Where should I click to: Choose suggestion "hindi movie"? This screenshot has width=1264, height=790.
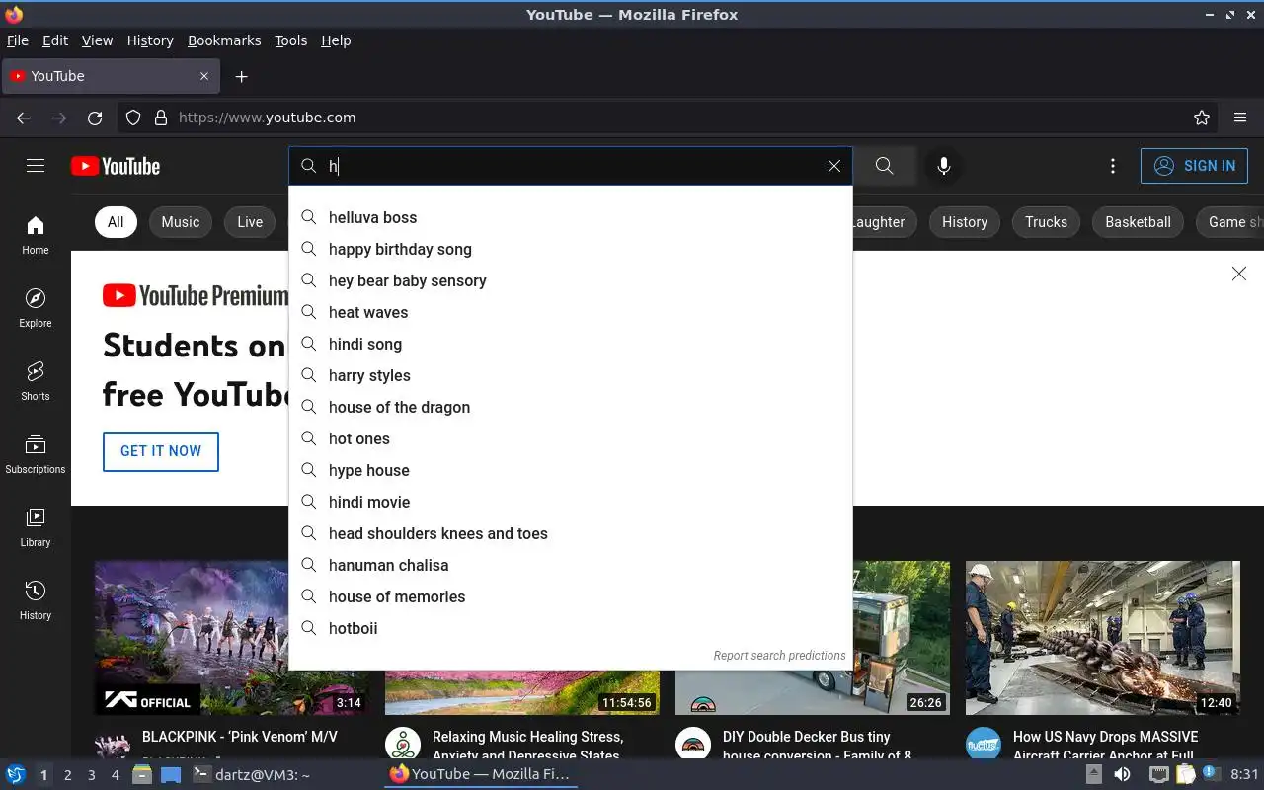[571, 502]
